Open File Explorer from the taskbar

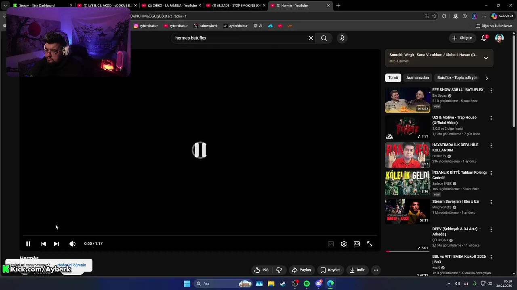coord(271,284)
